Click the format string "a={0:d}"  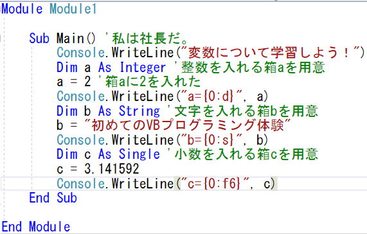(212, 96)
